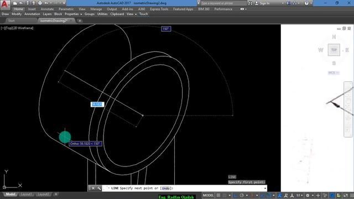Select the Add-ins ribbon tab
This screenshot has height=199, width=354.
(x=127, y=9)
